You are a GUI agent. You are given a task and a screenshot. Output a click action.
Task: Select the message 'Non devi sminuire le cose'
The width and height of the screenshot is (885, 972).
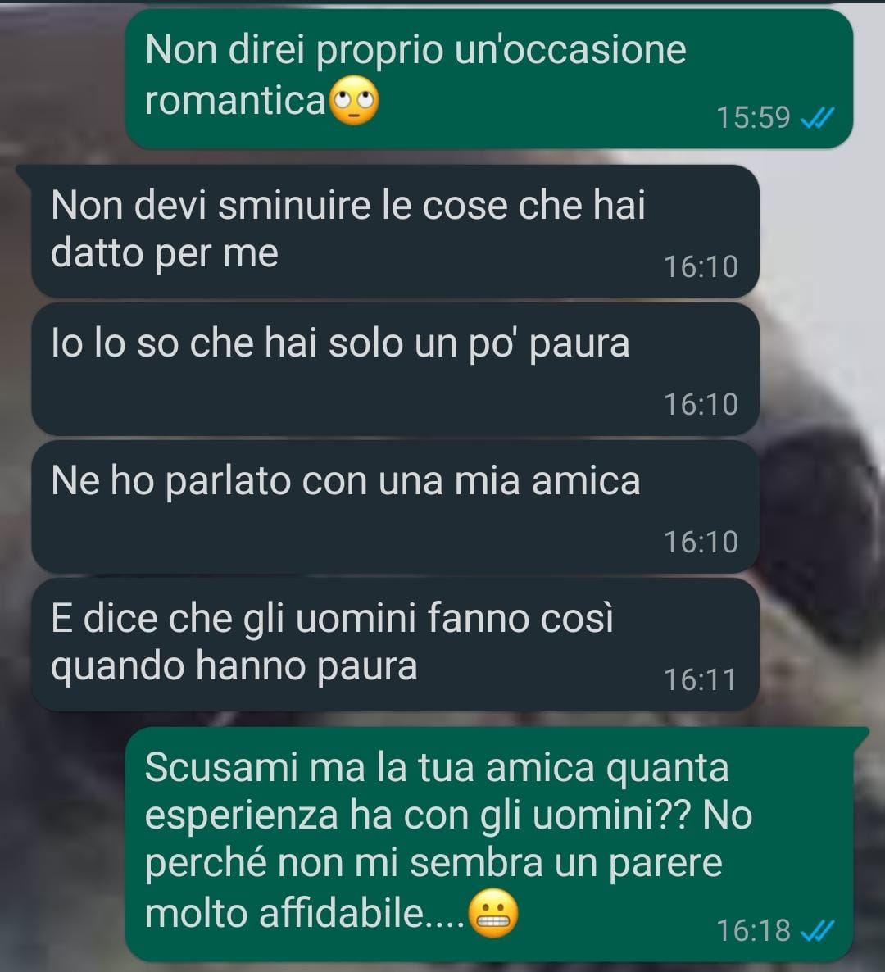396,231
